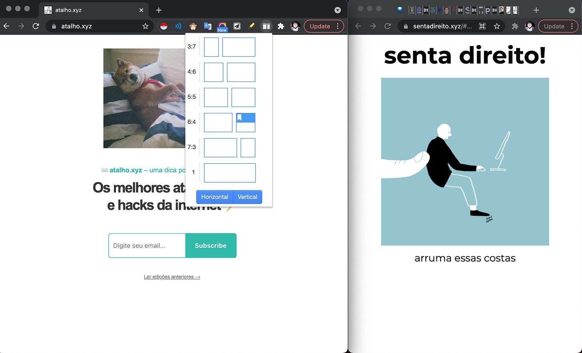The image size is (582, 353).
Task: Click the grid icon in sentadireito address bar
Action: coord(482,26)
